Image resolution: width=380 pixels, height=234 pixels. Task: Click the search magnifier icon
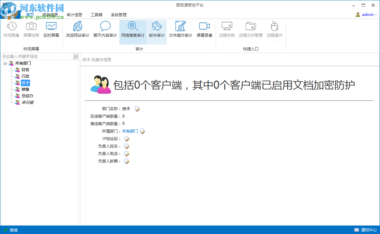tap(76, 56)
